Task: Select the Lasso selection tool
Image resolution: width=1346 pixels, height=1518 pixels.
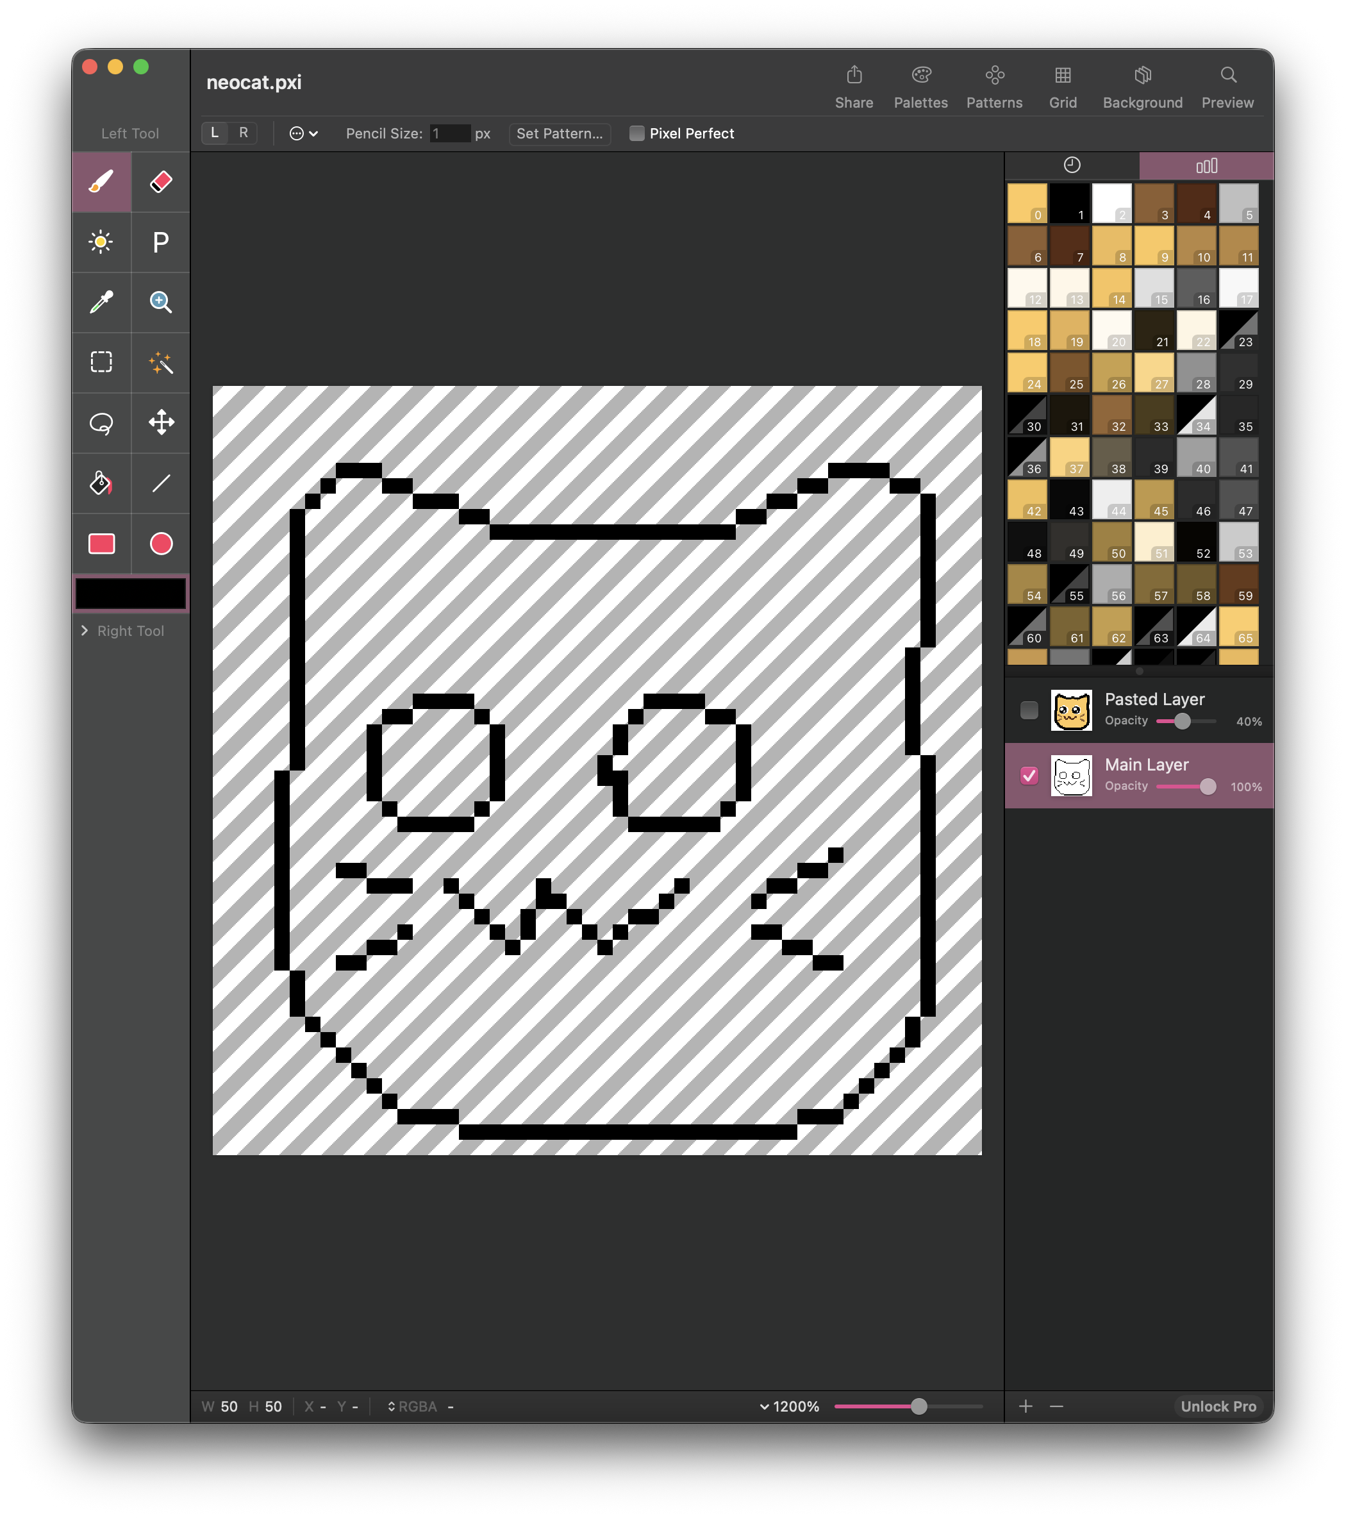Action: click(x=102, y=423)
